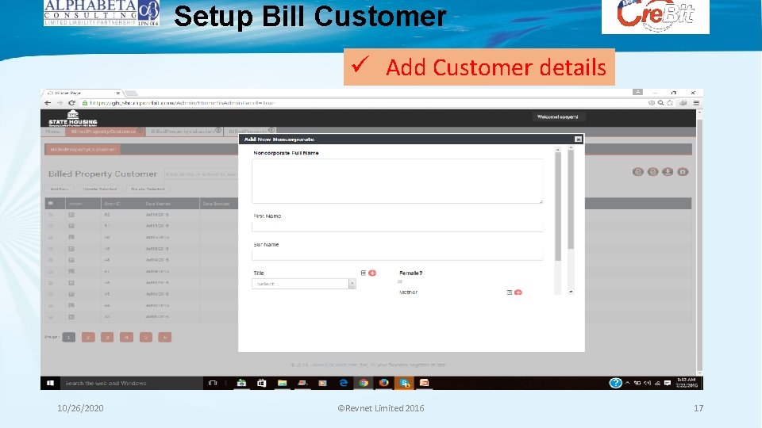Click the outer dialog scrollbar down arrow
The image size is (762, 428).
571,292
